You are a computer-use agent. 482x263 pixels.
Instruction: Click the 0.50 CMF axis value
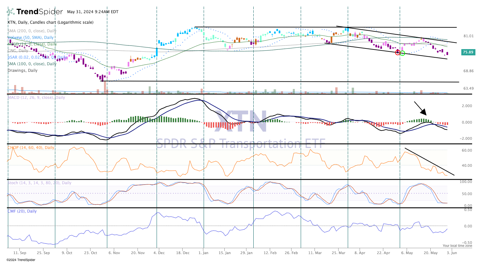468,210
